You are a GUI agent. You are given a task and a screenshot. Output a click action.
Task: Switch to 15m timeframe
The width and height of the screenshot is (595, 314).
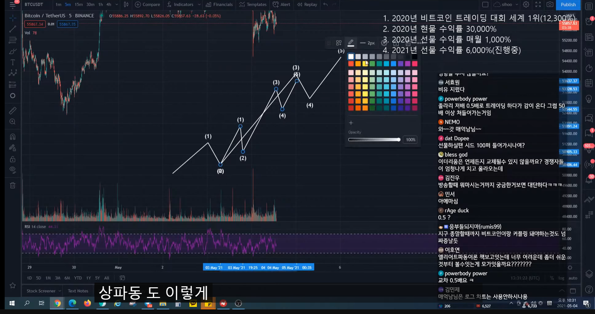click(79, 5)
